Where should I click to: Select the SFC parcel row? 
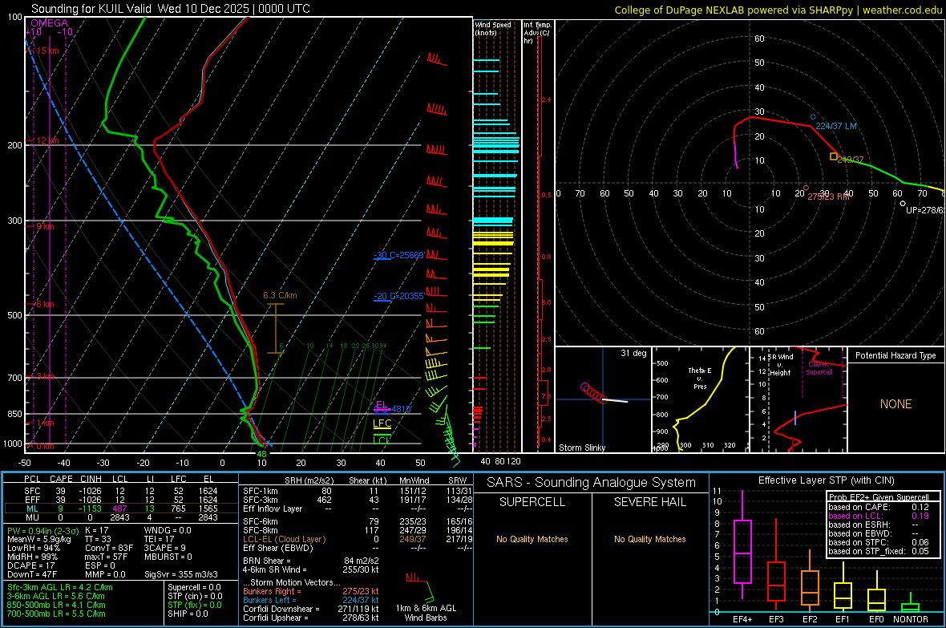(x=121, y=491)
